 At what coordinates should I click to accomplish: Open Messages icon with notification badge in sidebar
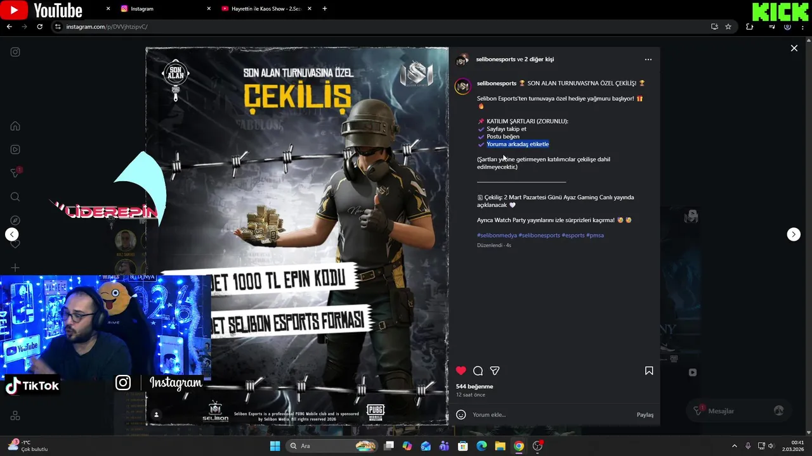16,173
